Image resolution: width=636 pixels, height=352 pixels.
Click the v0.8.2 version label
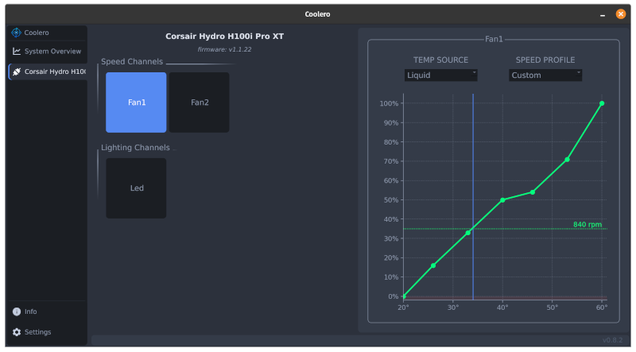click(612, 340)
